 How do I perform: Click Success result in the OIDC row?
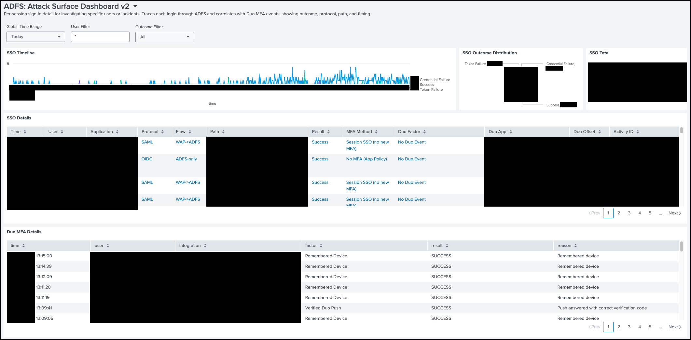(320, 159)
